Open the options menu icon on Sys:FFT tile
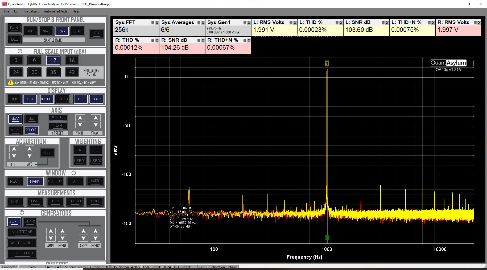Screen dimensions: 487x270 tap(153, 23)
